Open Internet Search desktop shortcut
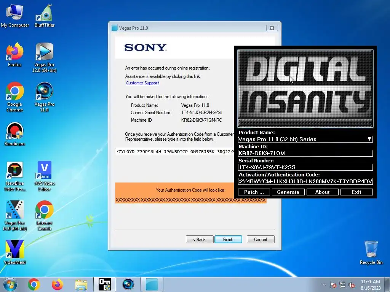The image size is (390, 292). 44,216
